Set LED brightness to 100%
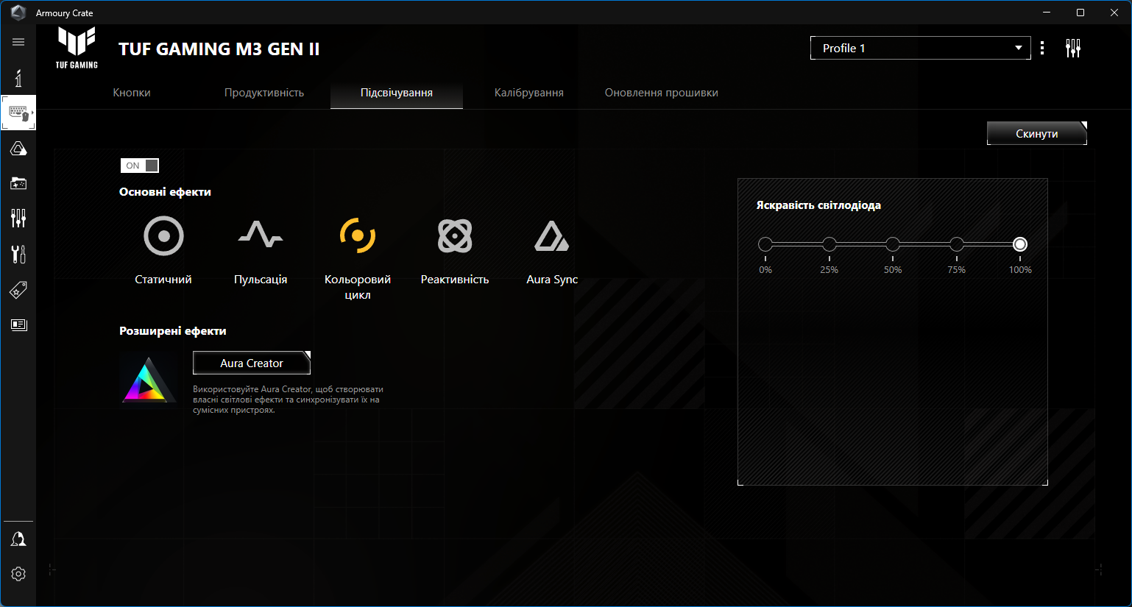 coord(1020,244)
